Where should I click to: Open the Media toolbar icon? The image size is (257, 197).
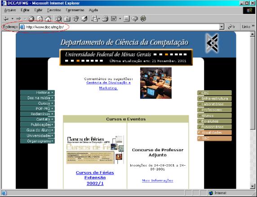tap(76, 19)
